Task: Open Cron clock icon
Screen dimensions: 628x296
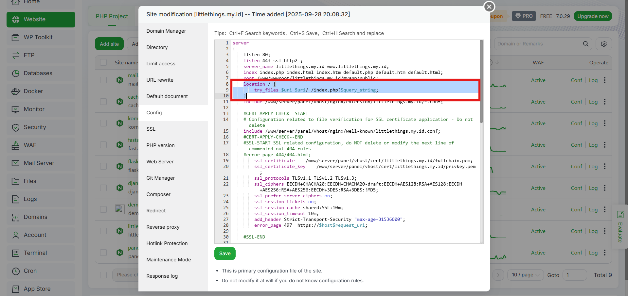Action: [x=16, y=271]
